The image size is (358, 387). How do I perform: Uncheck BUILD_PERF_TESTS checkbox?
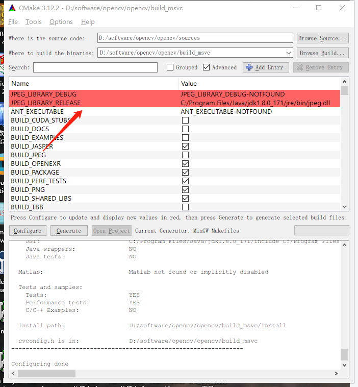pos(186,181)
